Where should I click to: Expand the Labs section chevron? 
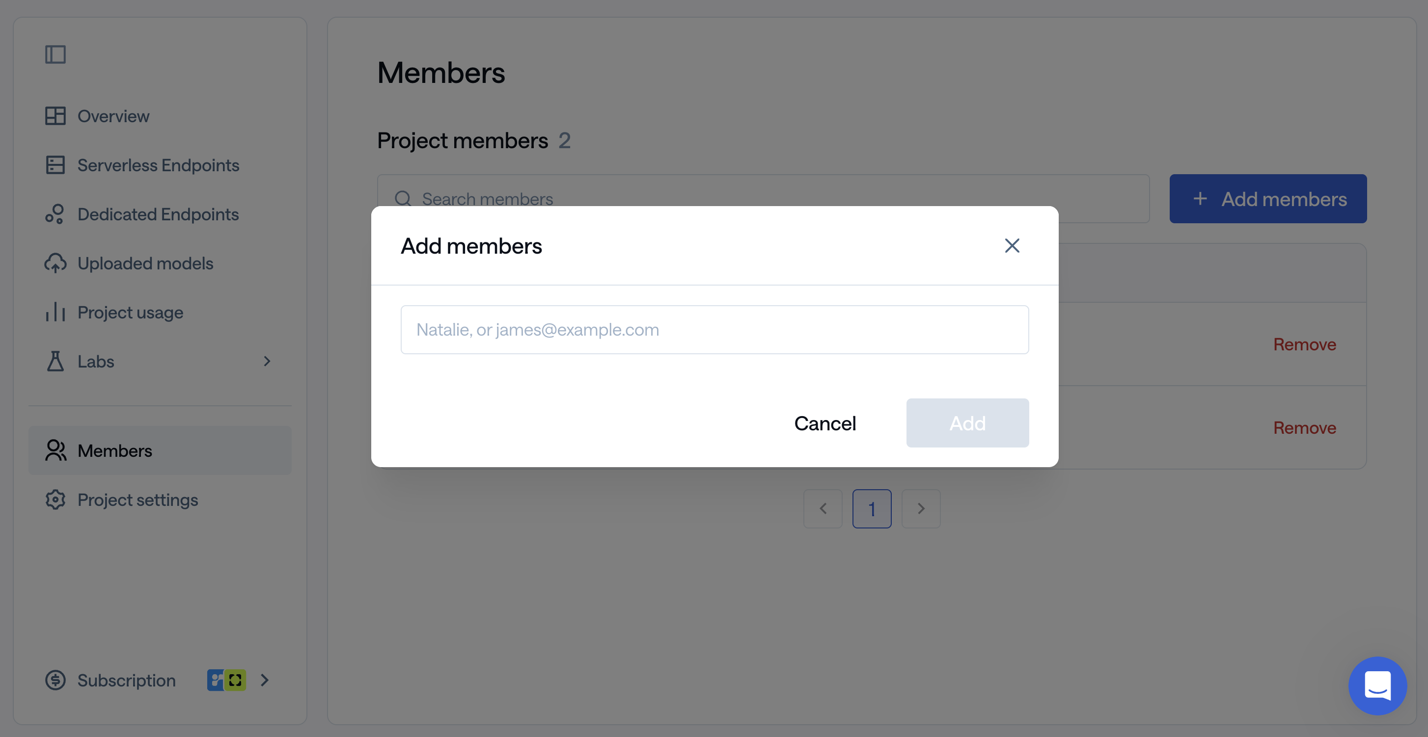268,361
